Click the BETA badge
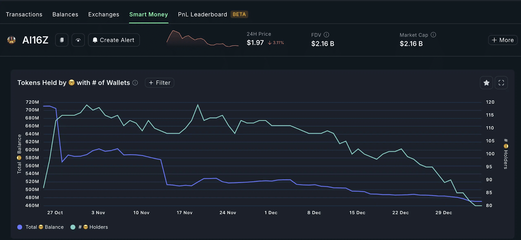Image resolution: width=521 pixels, height=240 pixels. click(x=239, y=14)
